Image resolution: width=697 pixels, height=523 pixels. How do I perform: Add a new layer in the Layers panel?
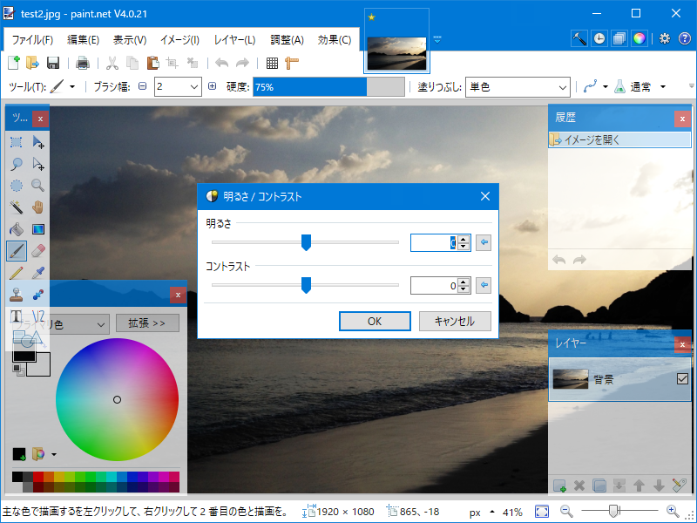click(558, 486)
